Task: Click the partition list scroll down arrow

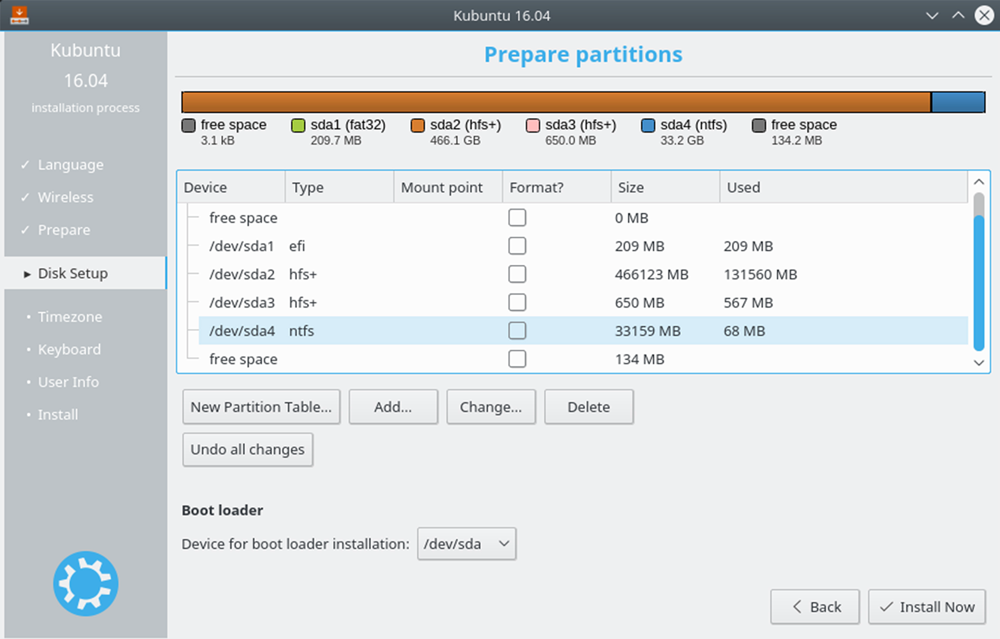Action: pos(979,362)
